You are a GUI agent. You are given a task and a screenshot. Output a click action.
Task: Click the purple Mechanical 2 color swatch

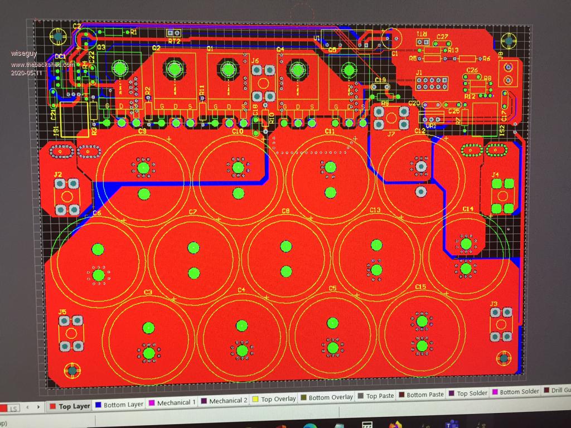click(204, 401)
